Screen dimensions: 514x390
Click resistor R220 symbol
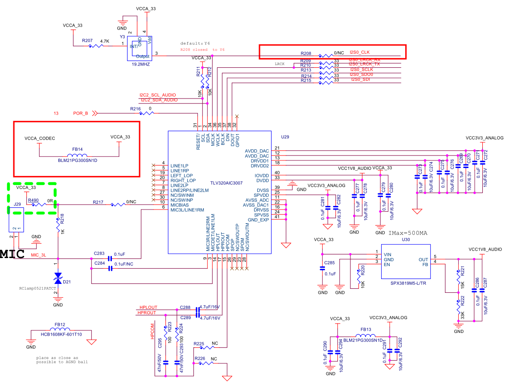pos(358,277)
